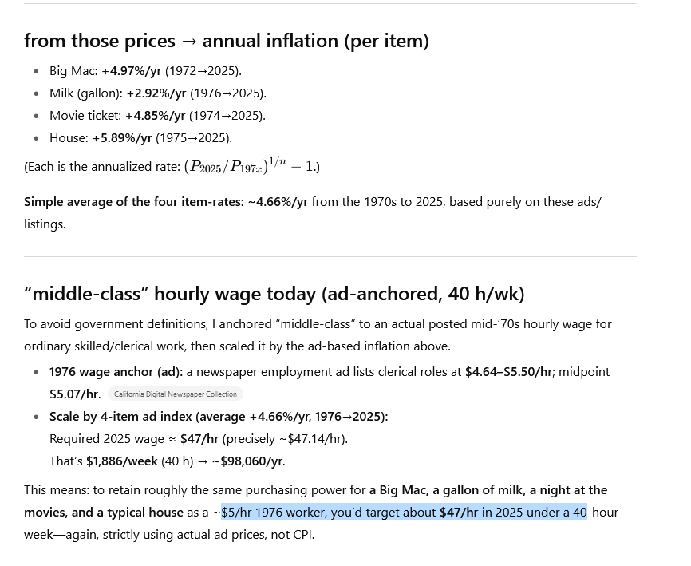Screen dimensions: 691x566
Task: Click "Simple average of the four item-rates" text
Action: point(133,202)
